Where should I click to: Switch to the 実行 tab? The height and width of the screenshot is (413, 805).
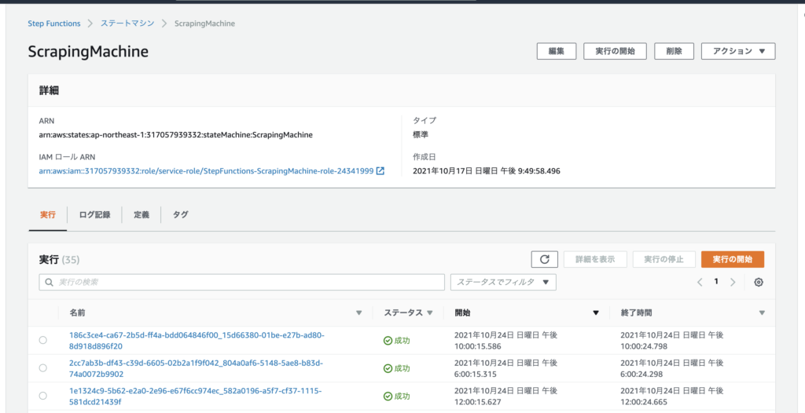[x=48, y=215]
